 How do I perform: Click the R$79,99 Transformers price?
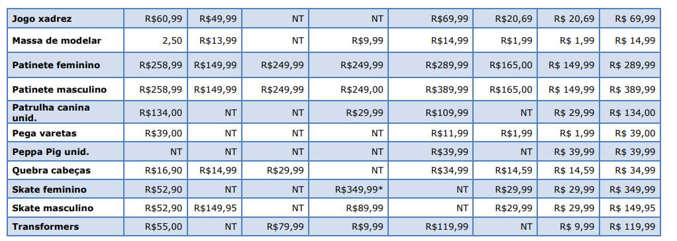pyautogui.click(x=276, y=226)
